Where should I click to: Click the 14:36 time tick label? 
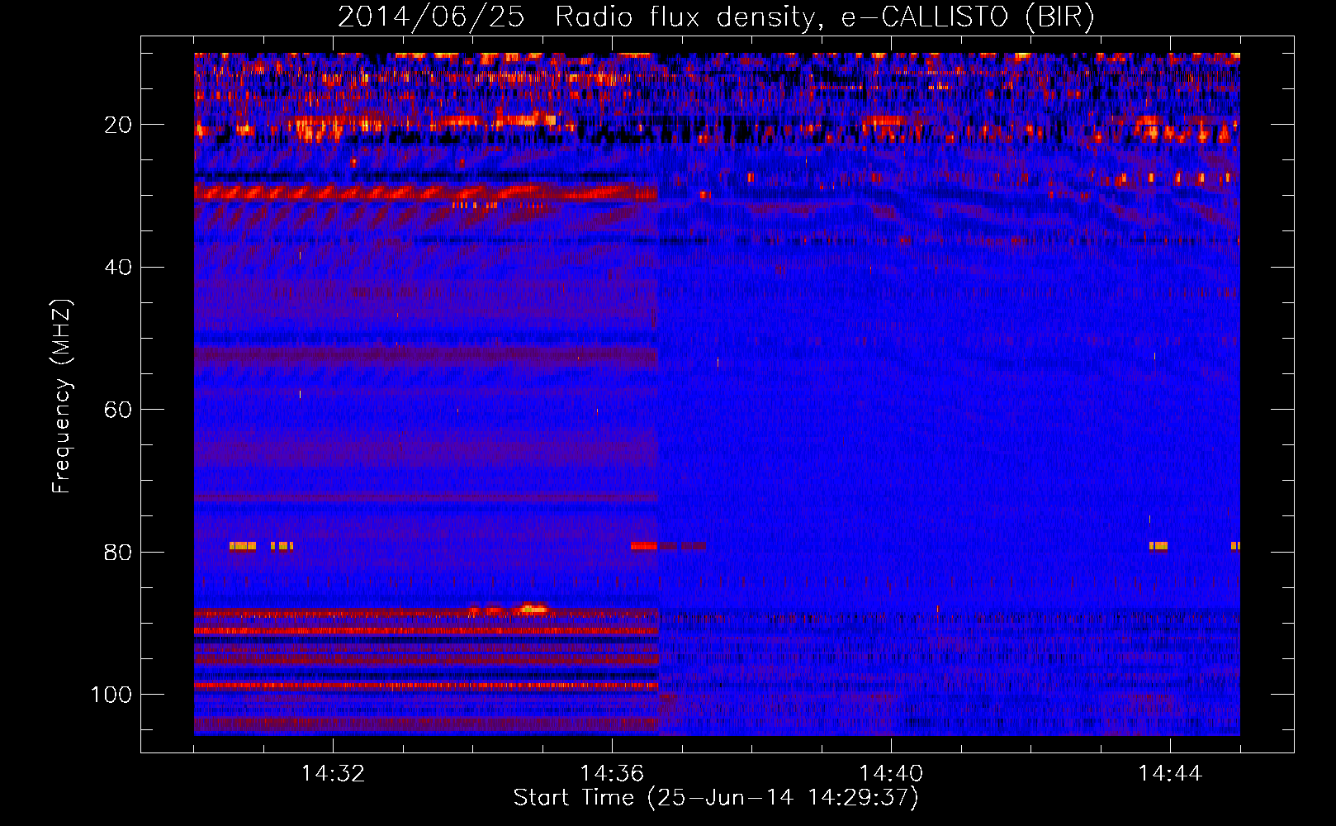(612, 773)
